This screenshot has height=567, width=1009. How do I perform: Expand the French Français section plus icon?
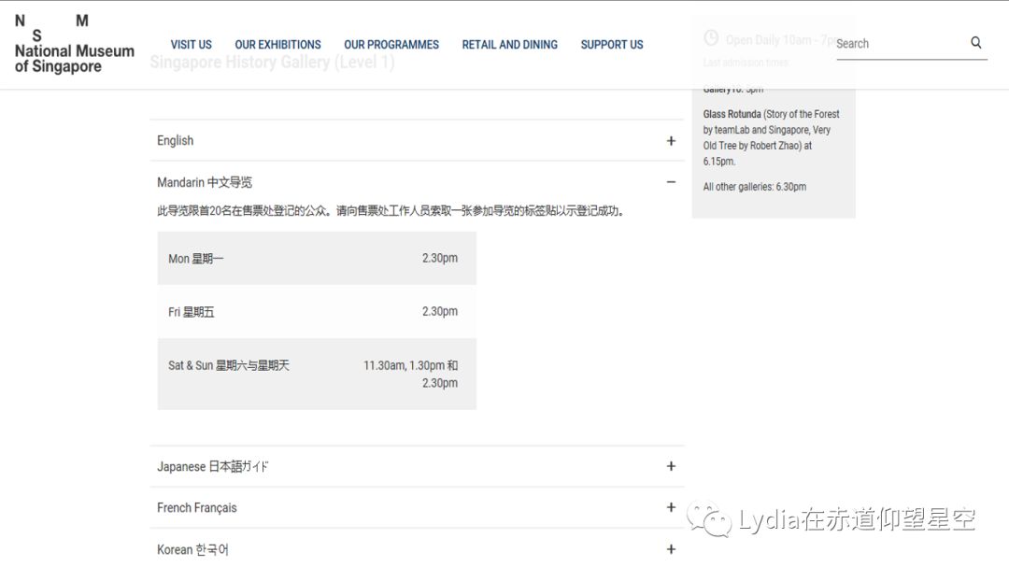tap(671, 507)
